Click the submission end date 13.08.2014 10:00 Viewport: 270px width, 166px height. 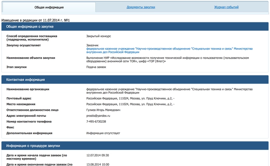click(98, 164)
